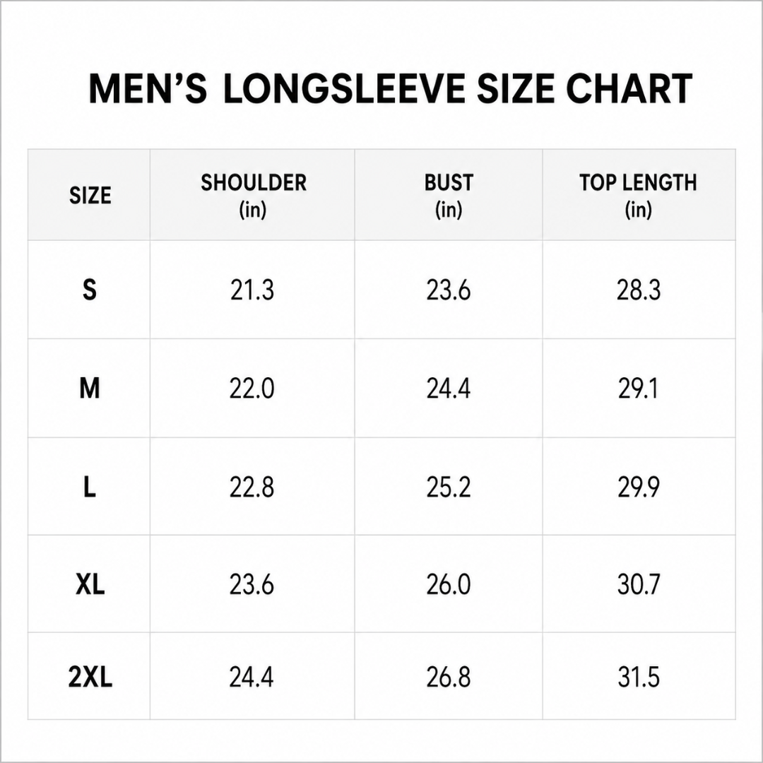Select bust value 25.2 for size L
The width and height of the screenshot is (763, 763).
pos(448,487)
